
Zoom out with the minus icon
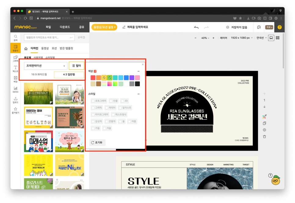pyautogui.click(x=195, y=38)
